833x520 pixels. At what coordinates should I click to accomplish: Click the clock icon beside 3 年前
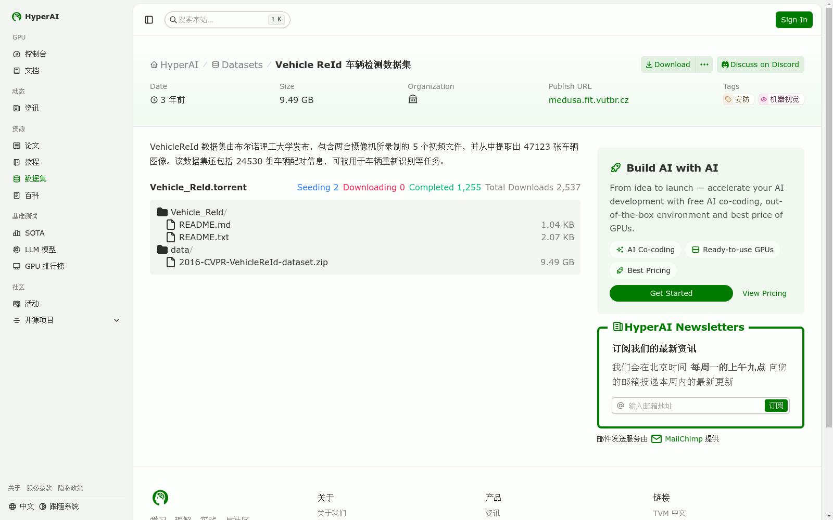[154, 100]
